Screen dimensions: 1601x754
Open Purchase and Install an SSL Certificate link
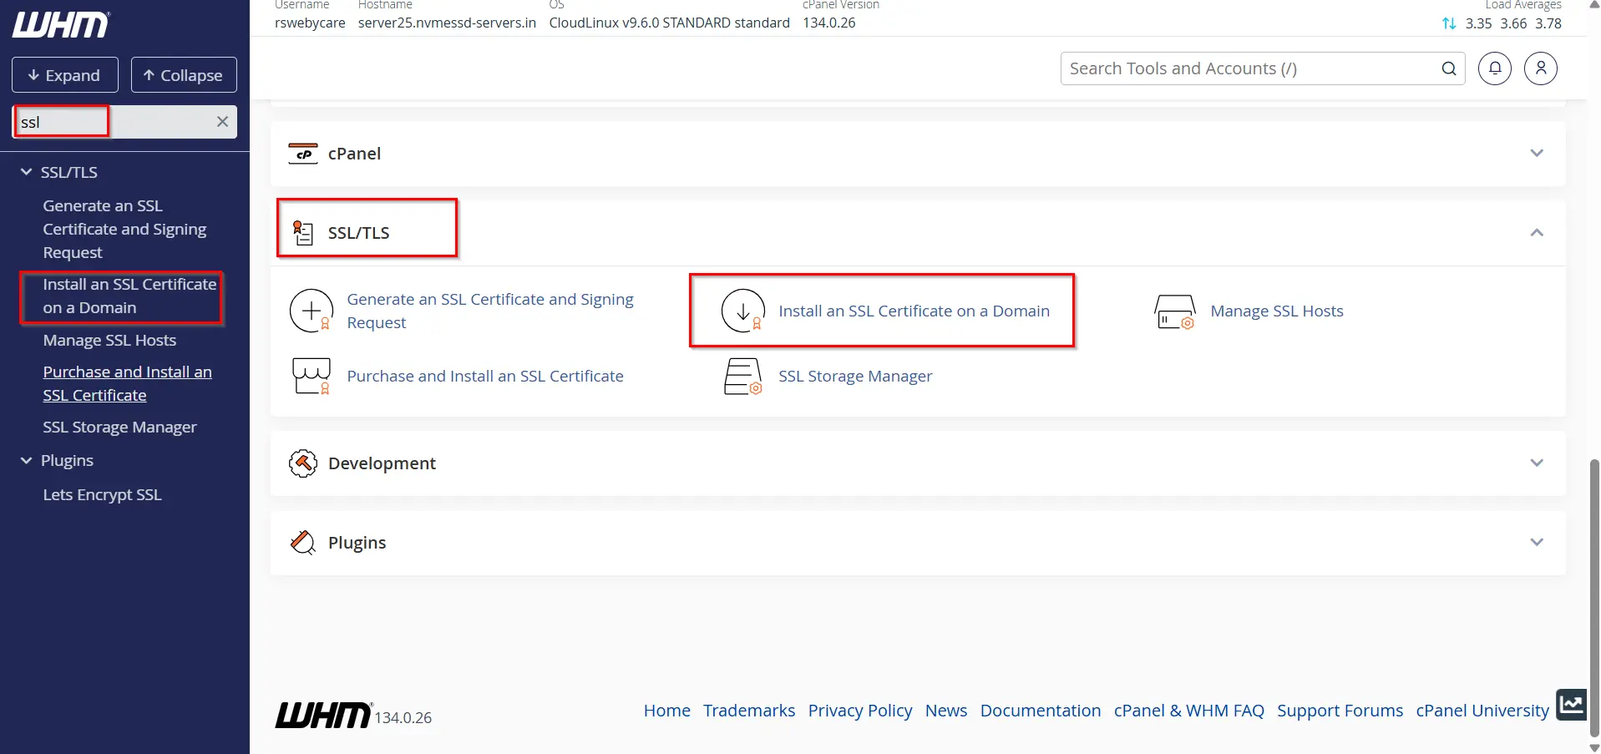(x=485, y=377)
